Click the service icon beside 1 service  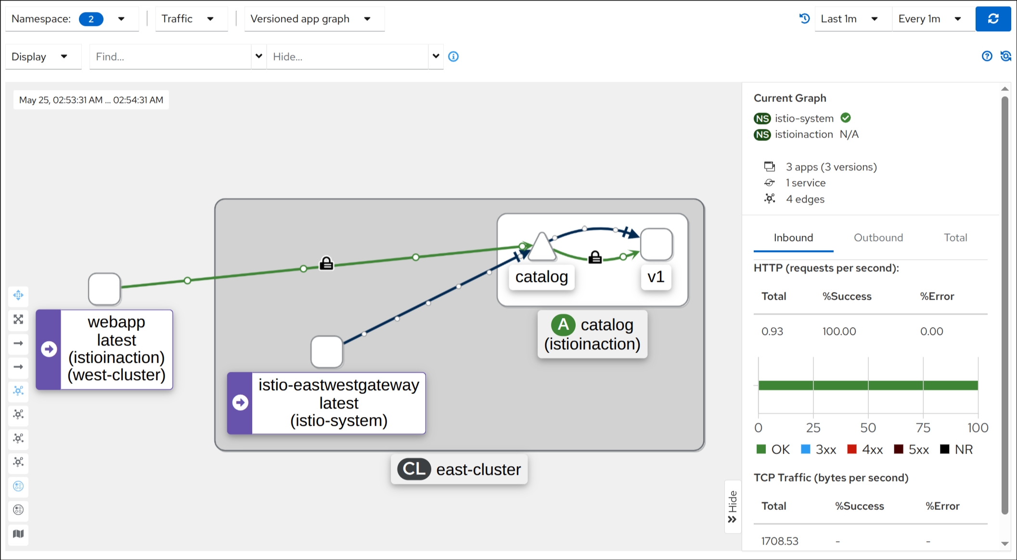tap(770, 183)
